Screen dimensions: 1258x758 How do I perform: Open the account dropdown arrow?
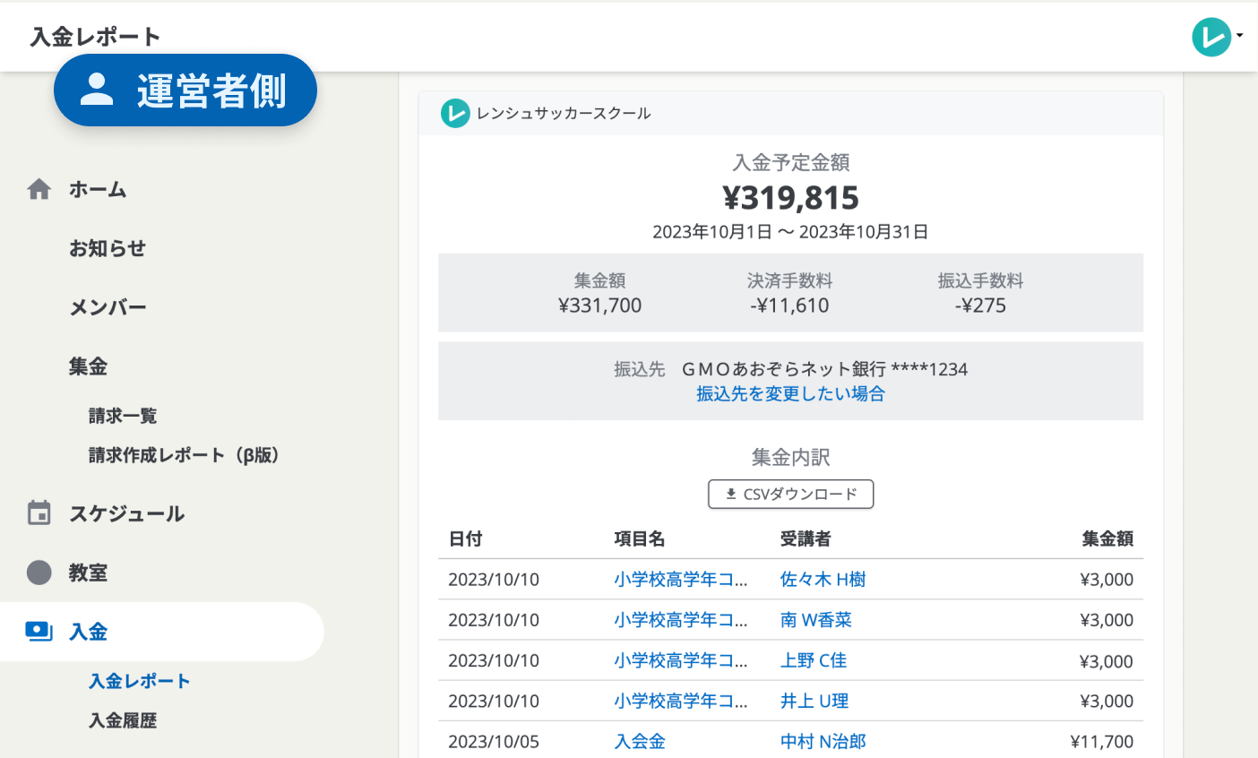(1240, 36)
